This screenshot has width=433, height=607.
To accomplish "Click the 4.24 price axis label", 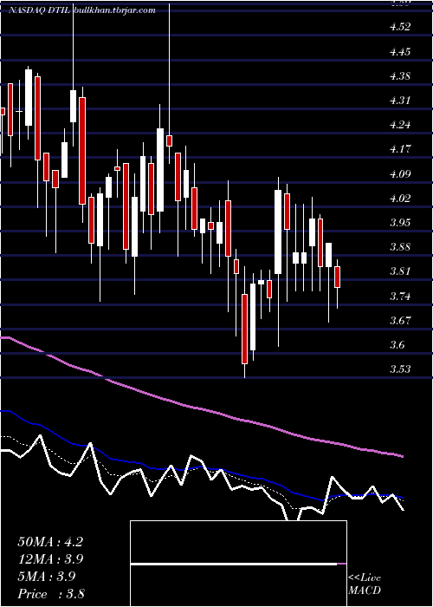I will point(400,125).
